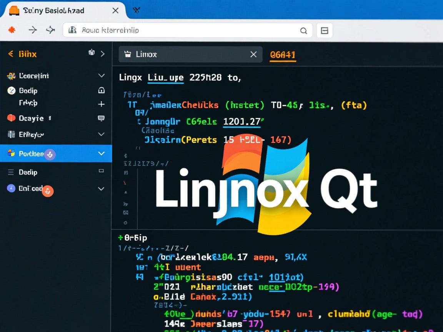Click the panel icon right of address bar
This screenshot has height=332, width=443.
point(325,30)
